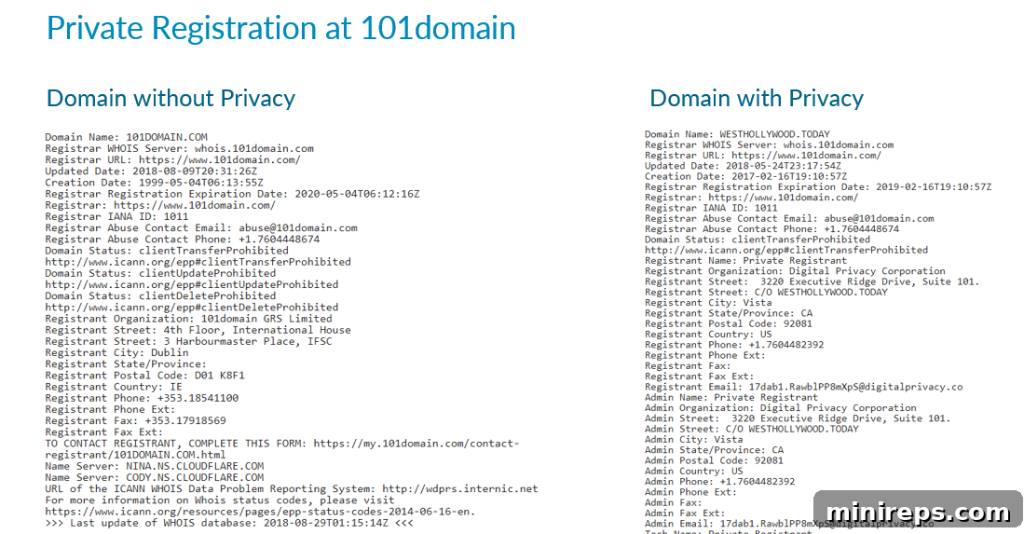Click 'Registrant Organization: 101domain GRS Limited'
This screenshot has height=534, width=1024.
188,319
